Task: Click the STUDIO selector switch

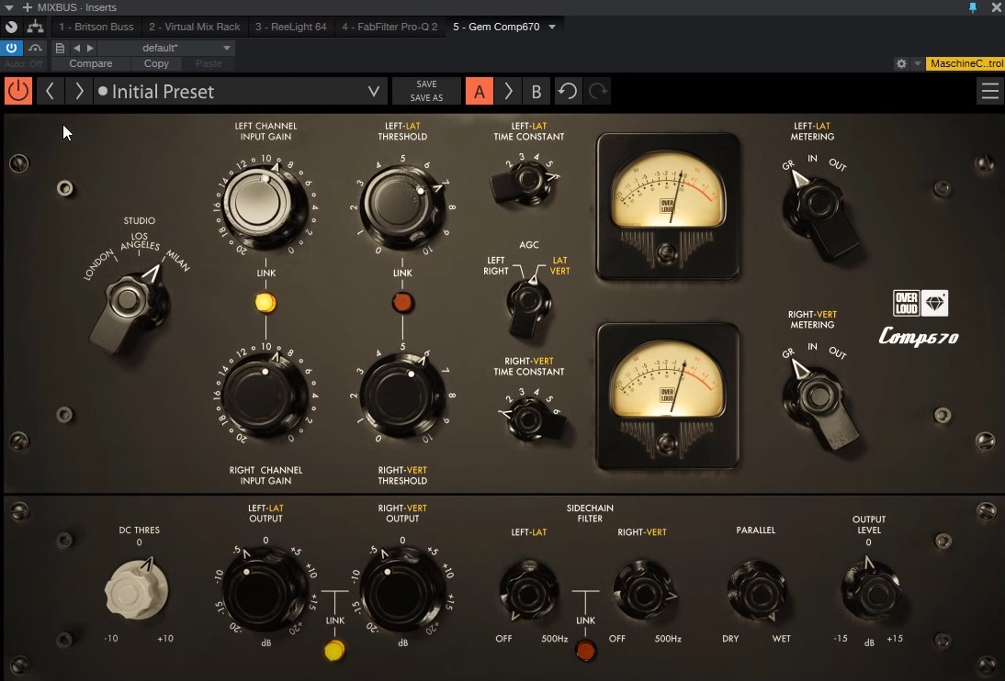Action: click(x=129, y=308)
